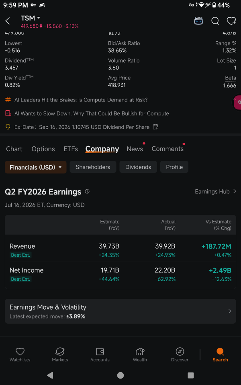The height and width of the screenshot is (385, 241).
Task: Tap the hashtag topic icon
Action: coord(8,100)
